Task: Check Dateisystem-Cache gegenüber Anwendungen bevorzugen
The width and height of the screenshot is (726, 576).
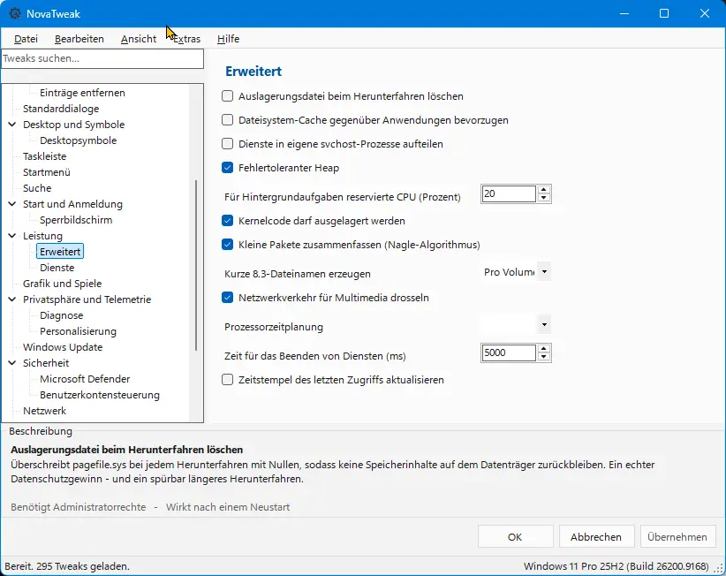Action: click(227, 120)
